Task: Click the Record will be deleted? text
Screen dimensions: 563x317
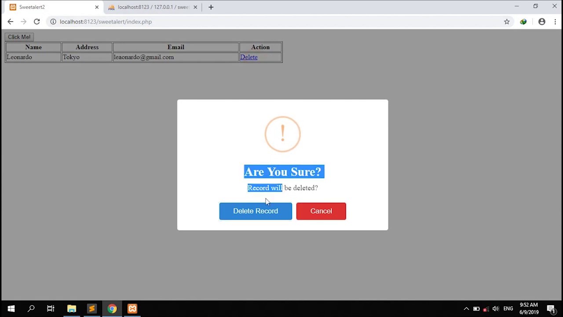Action: tap(282, 188)
